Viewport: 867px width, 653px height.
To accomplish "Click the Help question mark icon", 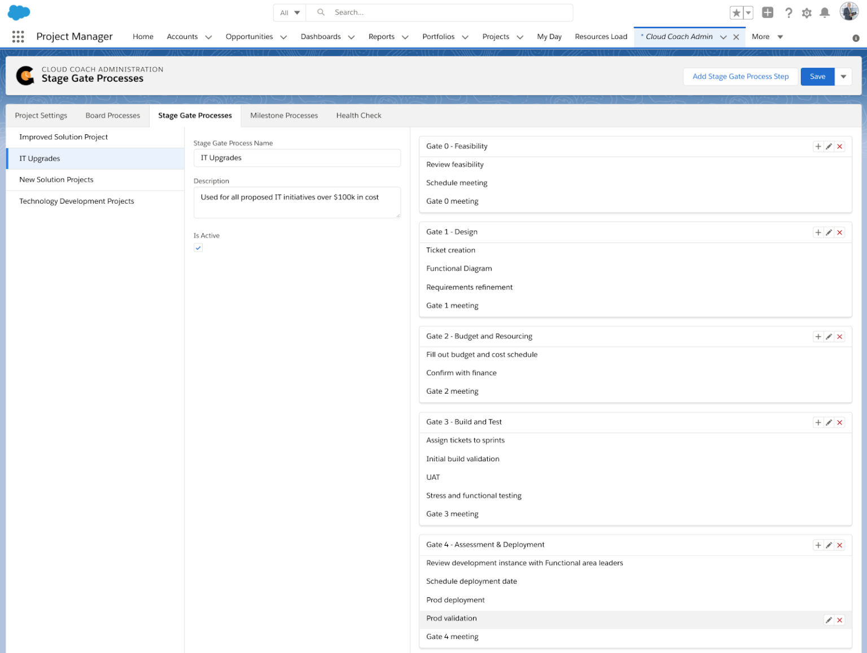I will coord(789,12).
